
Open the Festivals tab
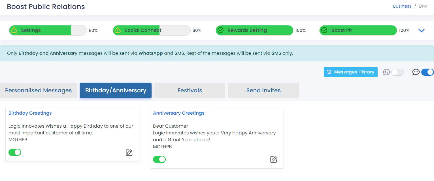pyautogui.click(x=190, y=90)
